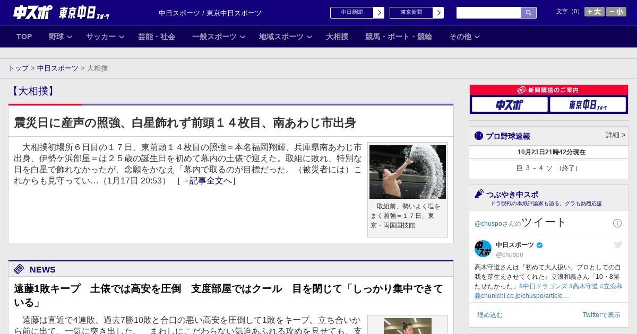The width and height of the screenshot is (637, 334).
Task: Click 【大相撲】 section heading
Action: [33, 91]
